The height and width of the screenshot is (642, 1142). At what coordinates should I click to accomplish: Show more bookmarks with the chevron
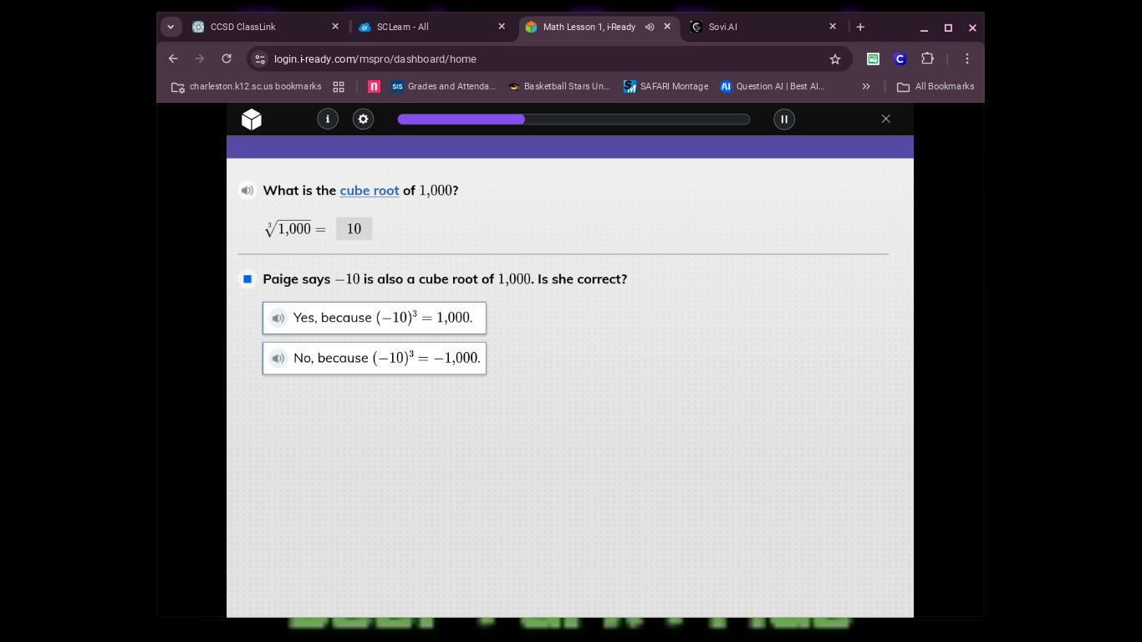(866, 86)
